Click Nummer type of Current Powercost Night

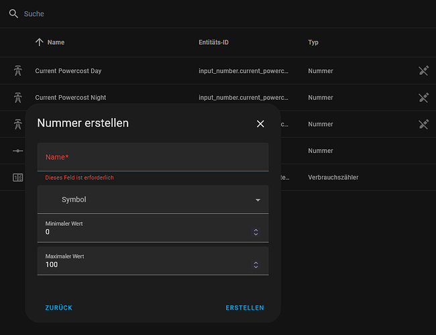(x=321, y=98)
